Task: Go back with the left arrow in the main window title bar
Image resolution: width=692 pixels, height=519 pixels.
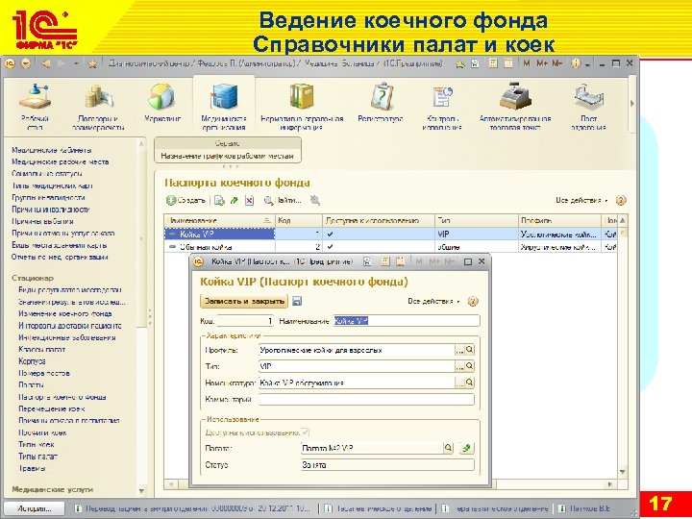Action: (x=46, y=63)
